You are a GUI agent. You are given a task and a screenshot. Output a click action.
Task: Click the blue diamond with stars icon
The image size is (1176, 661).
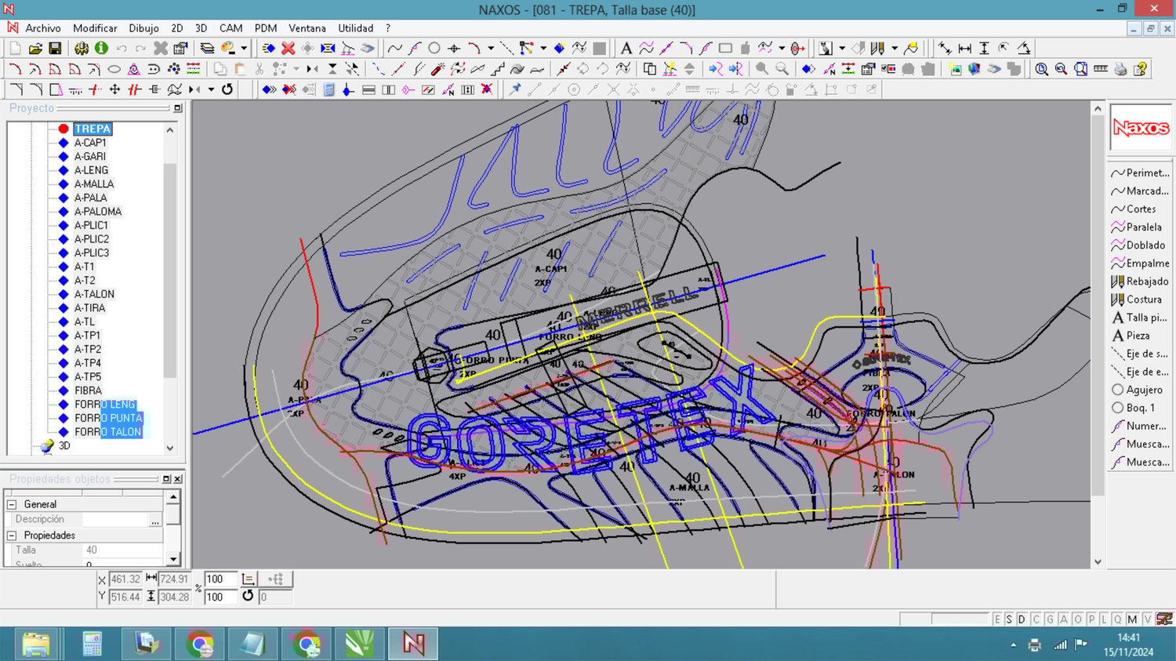560,49
